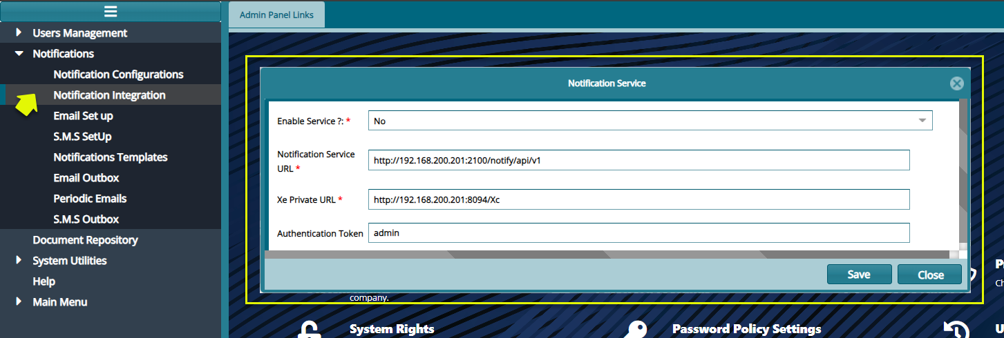Open Email Outbox

coord(86,177)
